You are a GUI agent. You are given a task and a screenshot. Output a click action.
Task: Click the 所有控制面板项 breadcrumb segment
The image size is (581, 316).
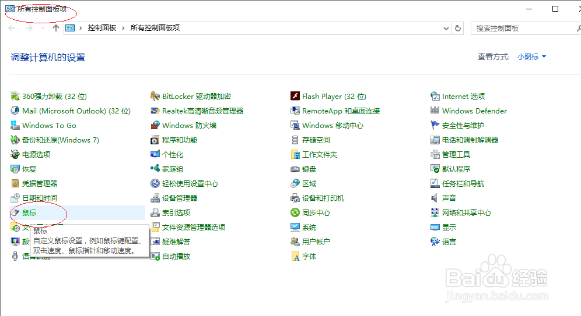click(155, 28)
